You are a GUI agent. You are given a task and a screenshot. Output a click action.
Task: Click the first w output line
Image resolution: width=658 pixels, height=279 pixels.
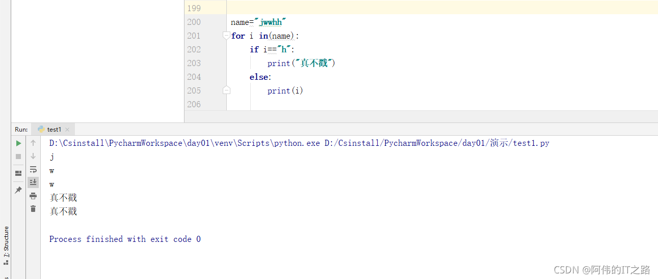pyautogui.click(x=51, y=171)
